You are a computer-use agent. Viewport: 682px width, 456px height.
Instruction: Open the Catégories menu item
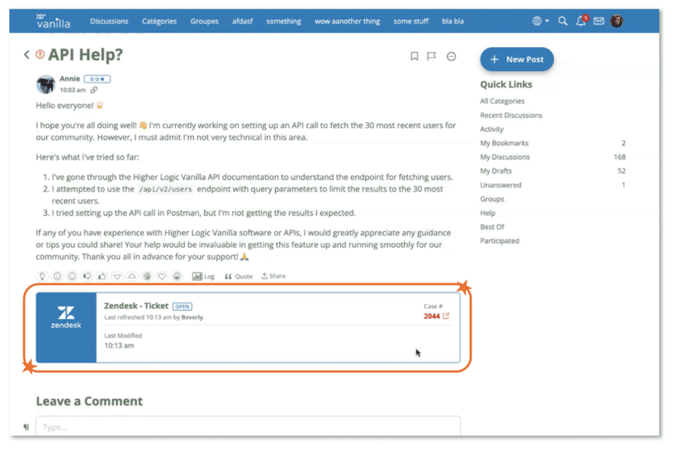pyautogui.click(x=159, y=21)
